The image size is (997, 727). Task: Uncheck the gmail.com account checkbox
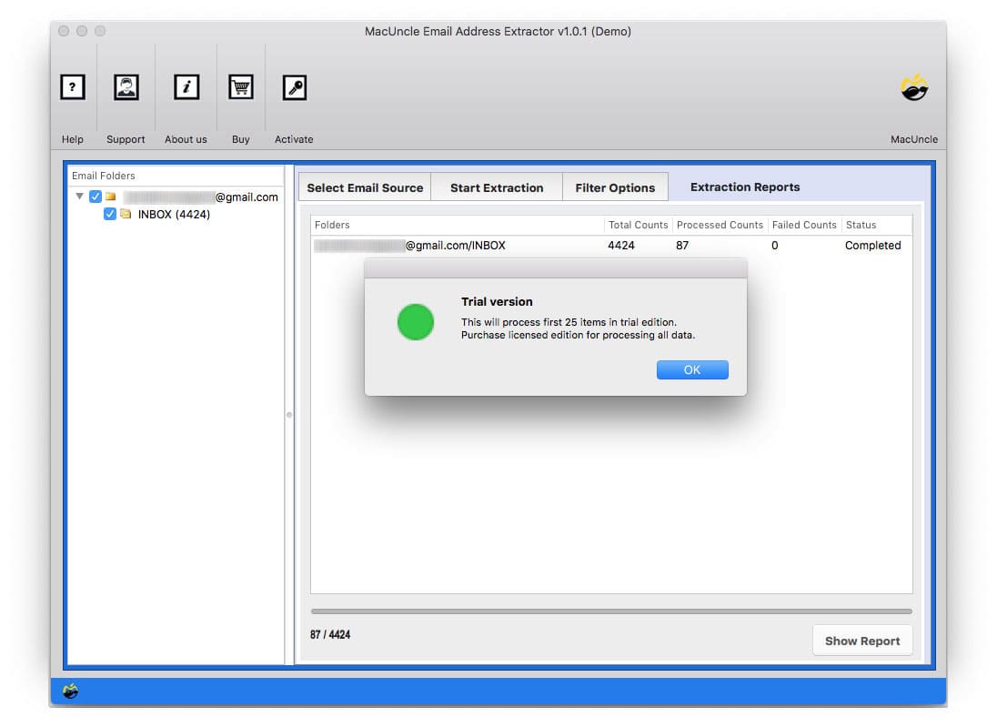96,197
